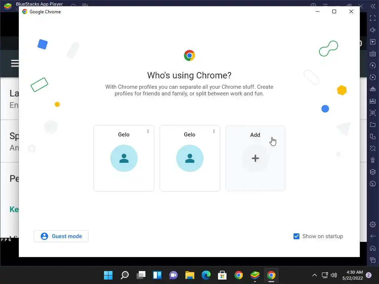Image resolution: width=379 pixels, height=284 pixels.
Task: Click the BlueStacks volume icon in sidebar
Action: pyautogui.click(x=373, y=30)
